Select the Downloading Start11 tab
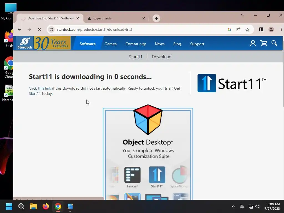 click(50, 18)
